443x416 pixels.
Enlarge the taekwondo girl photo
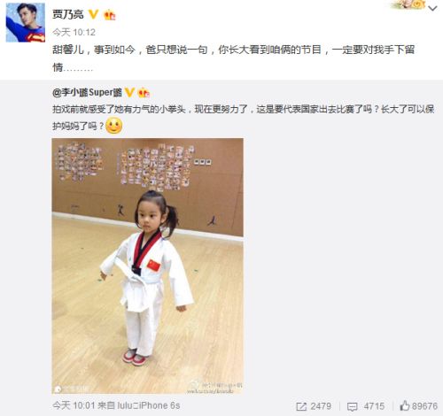pyautogui.click(x=148, y=266)
